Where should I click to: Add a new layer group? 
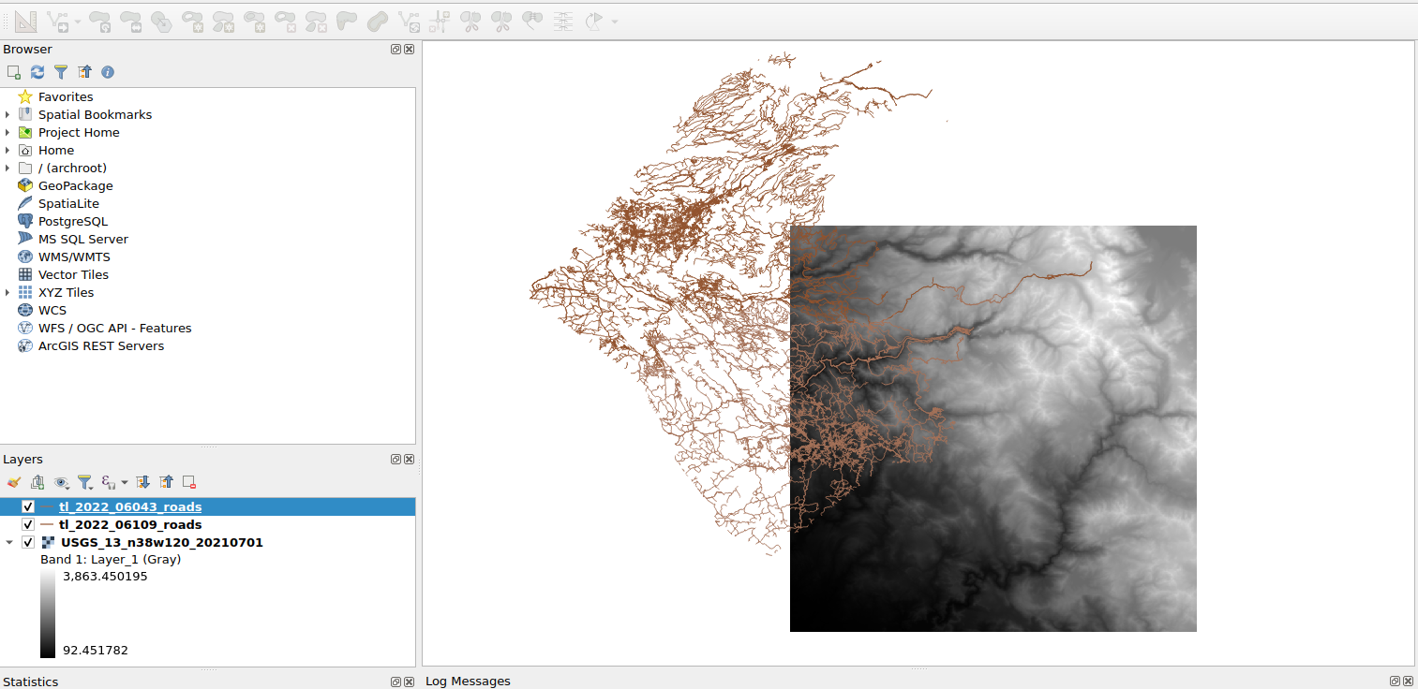pyautogui.click(x=37, y=481)
